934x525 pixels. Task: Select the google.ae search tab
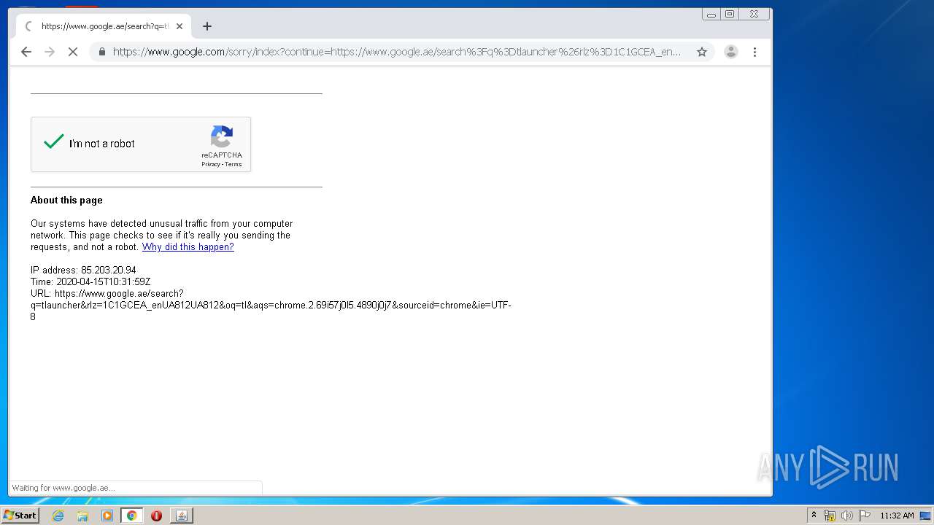click(x=104, y=26)
